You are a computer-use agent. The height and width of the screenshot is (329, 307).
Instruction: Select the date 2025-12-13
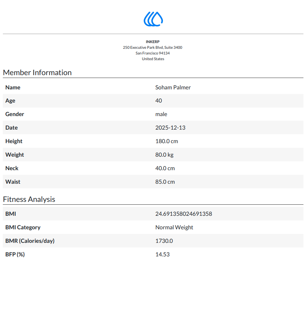pyautogui.click(x=170, y=128)
